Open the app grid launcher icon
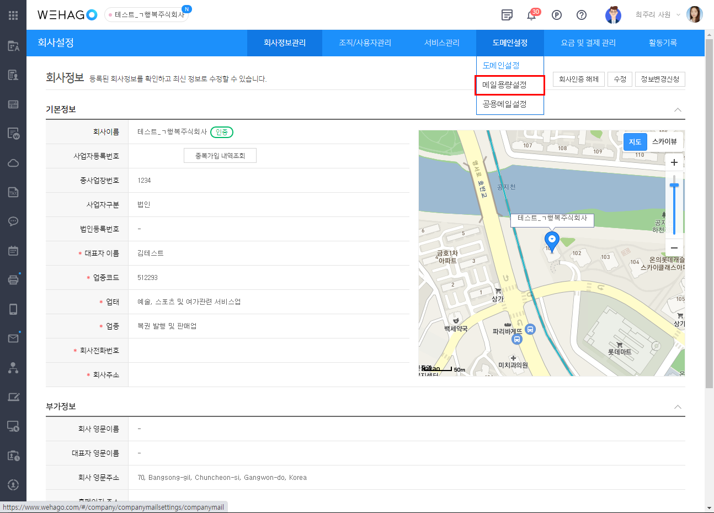 (13, 15)
